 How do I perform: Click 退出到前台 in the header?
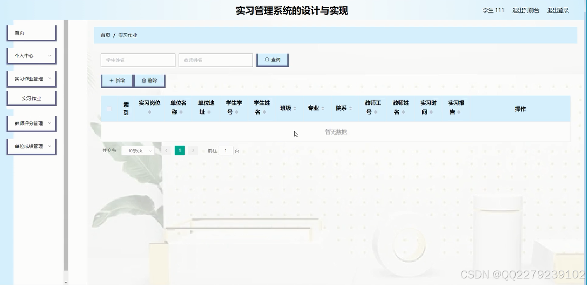526,11
